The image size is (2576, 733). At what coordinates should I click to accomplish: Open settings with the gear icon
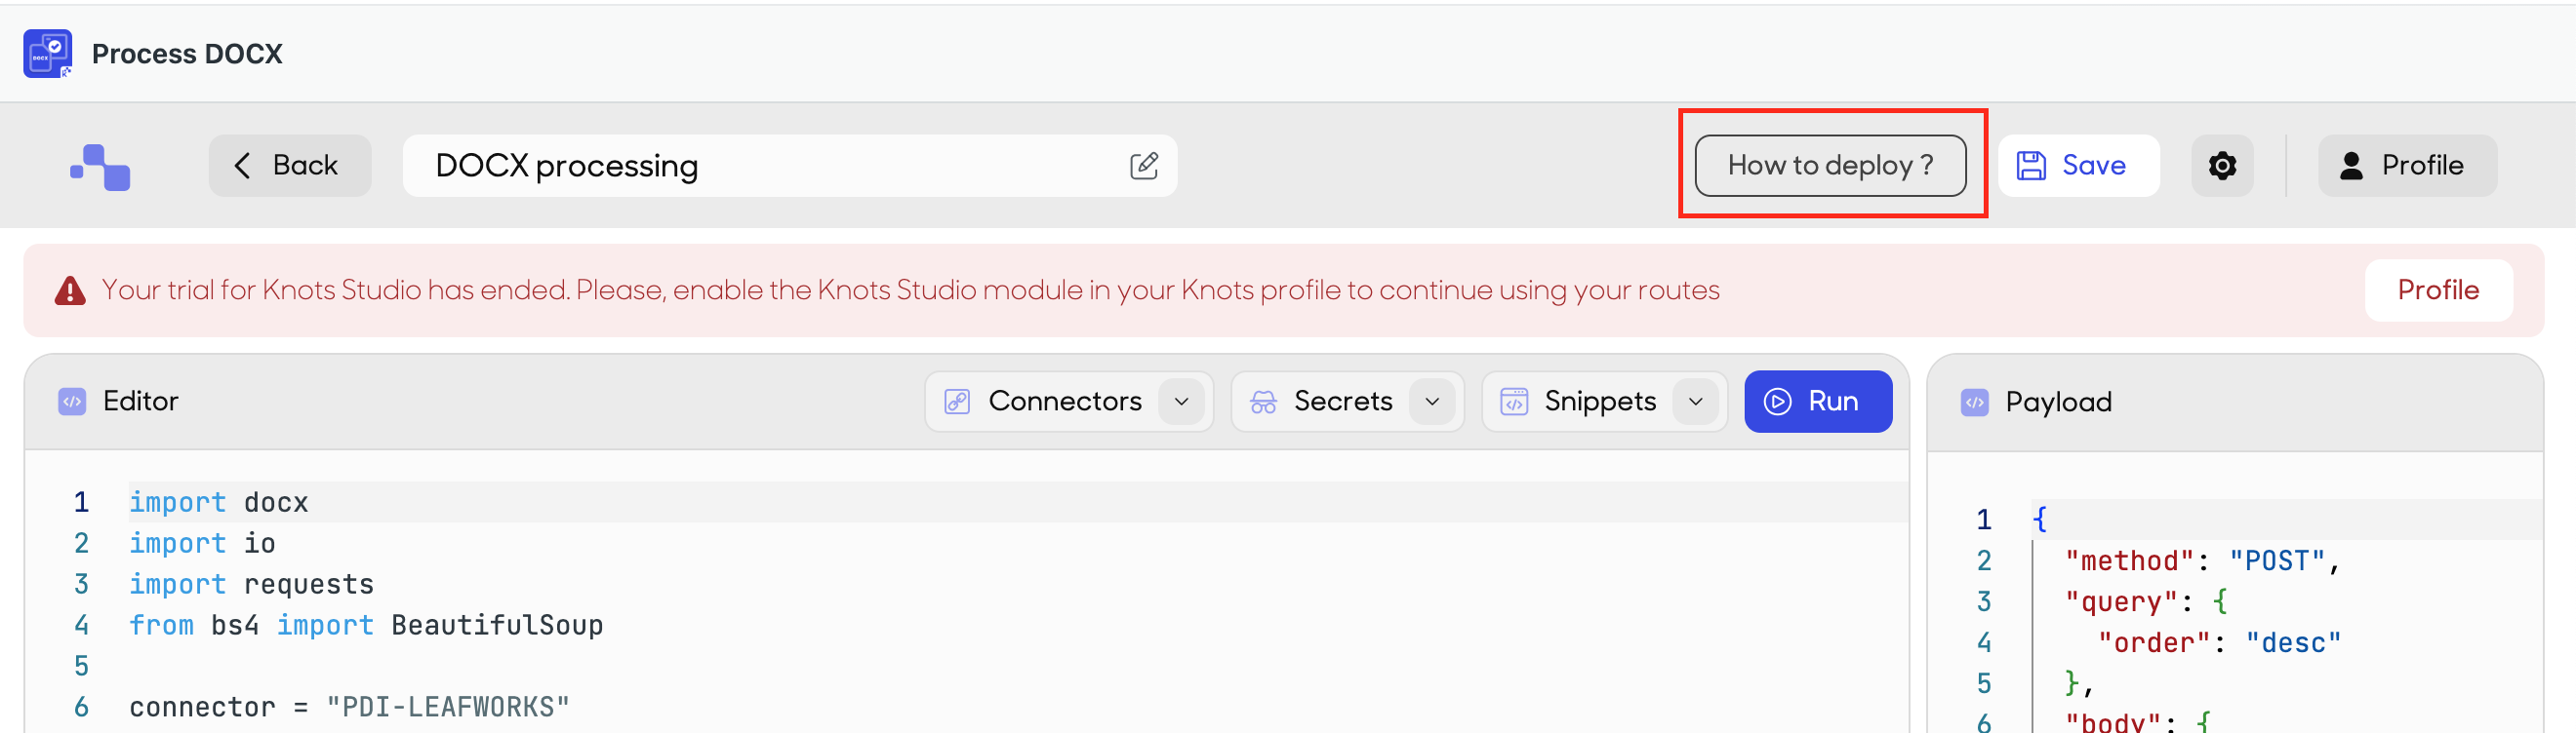[2222, 166]
